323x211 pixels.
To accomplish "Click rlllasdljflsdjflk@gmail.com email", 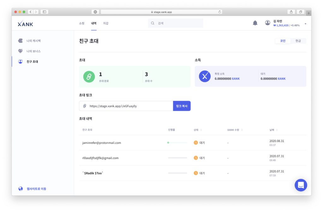I will 100,158.
